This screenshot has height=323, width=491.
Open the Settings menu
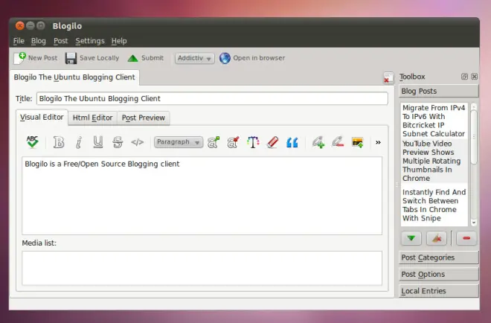coord(90,41)
